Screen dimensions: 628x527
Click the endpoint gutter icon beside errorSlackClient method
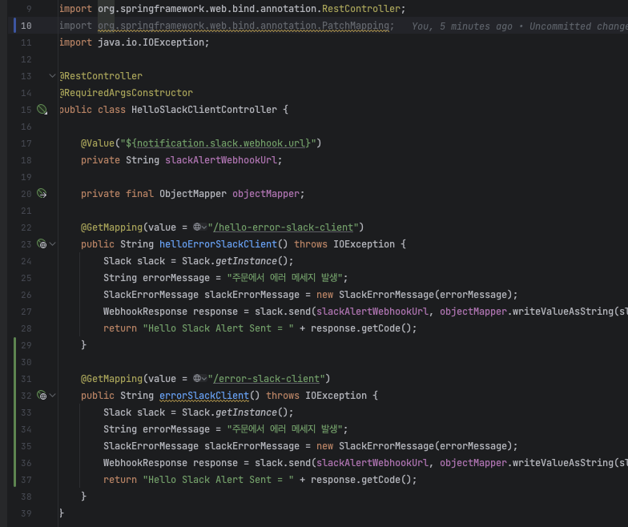[42, 395]
